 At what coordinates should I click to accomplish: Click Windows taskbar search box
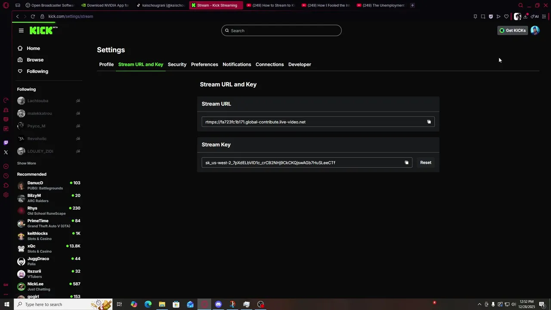coord(63,304)
